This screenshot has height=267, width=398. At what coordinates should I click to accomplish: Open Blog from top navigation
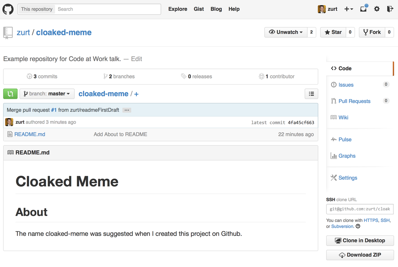pos(216,9)
